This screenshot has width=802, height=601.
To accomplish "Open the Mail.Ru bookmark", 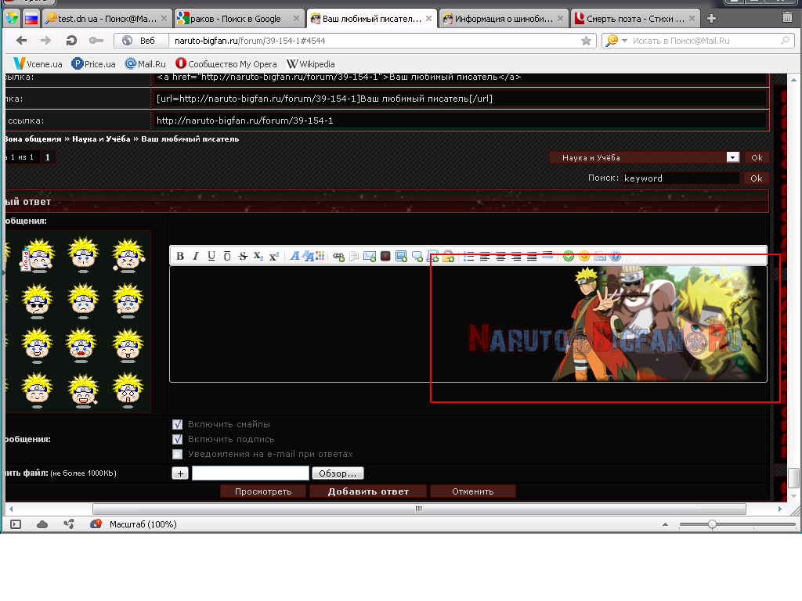I will click(x=146, y=64).
